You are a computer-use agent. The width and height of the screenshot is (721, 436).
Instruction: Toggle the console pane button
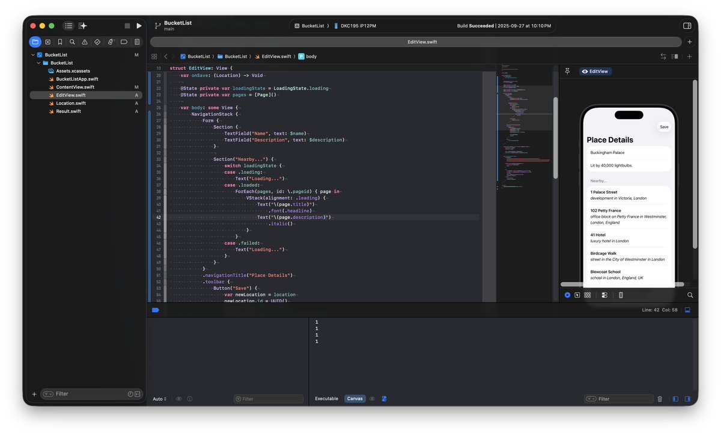pyautogui.click(x=687, y=399)
